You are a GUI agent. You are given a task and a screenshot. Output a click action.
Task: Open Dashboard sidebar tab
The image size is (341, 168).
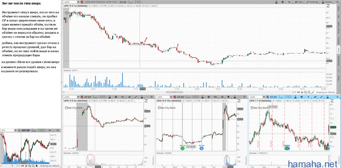339,61
